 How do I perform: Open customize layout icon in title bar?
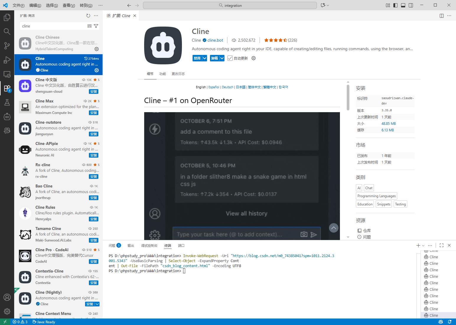[x=388, y=5]
